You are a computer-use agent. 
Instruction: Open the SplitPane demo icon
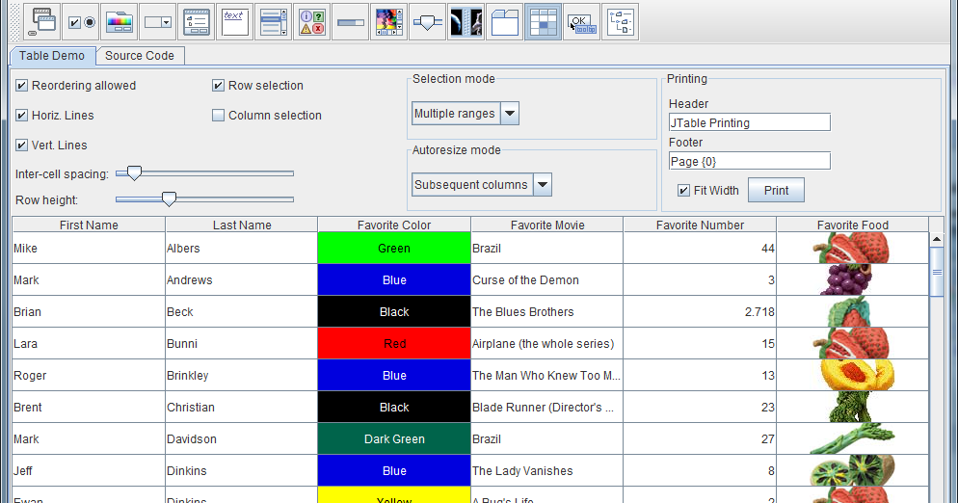point(466,22)
